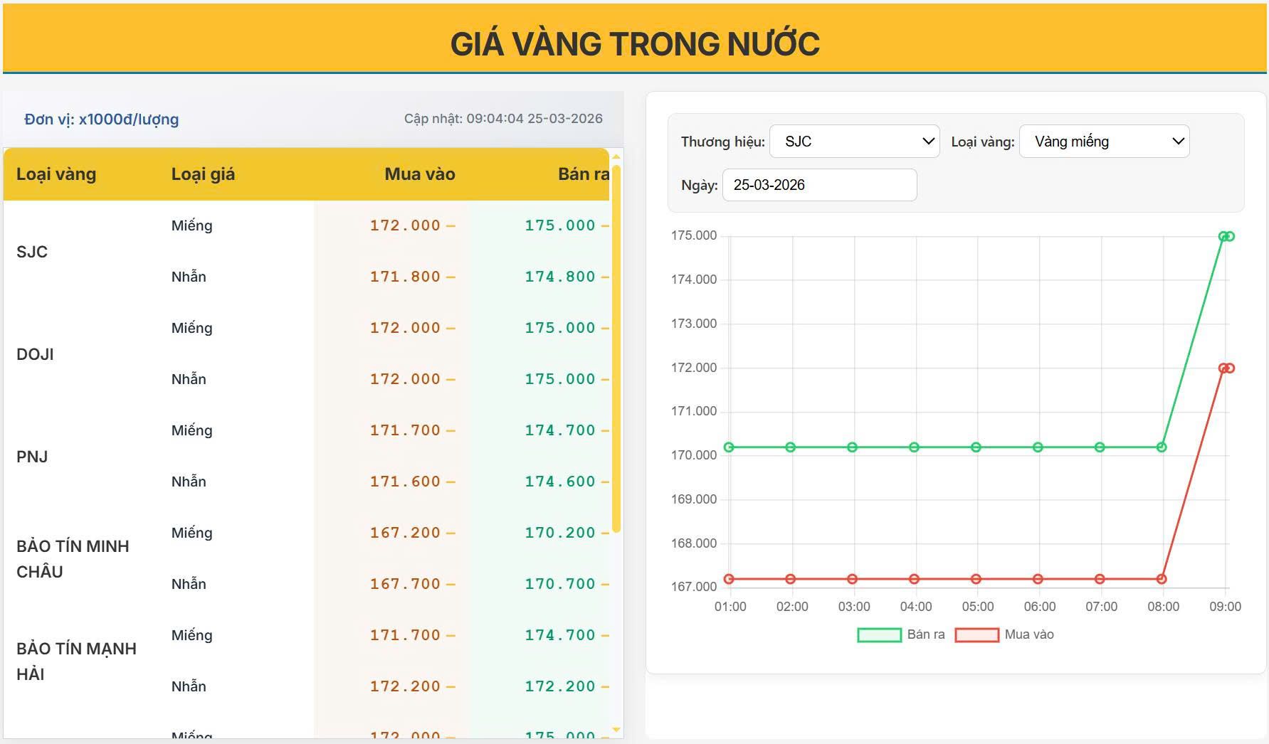Click the SJC Miếng price type label
The height and width of the screenshot is (744, 1269).
191,225
